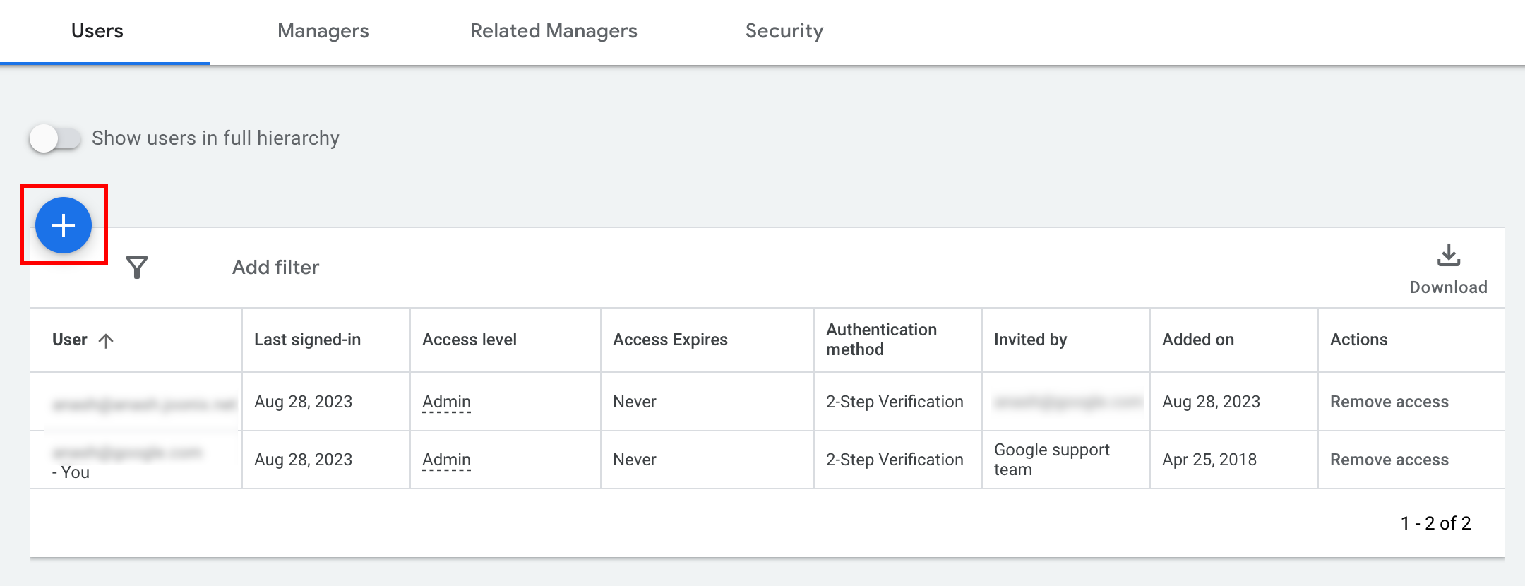Click the Access level column header
Viewport: 1525px width, 586px height.
pos(470,340)
